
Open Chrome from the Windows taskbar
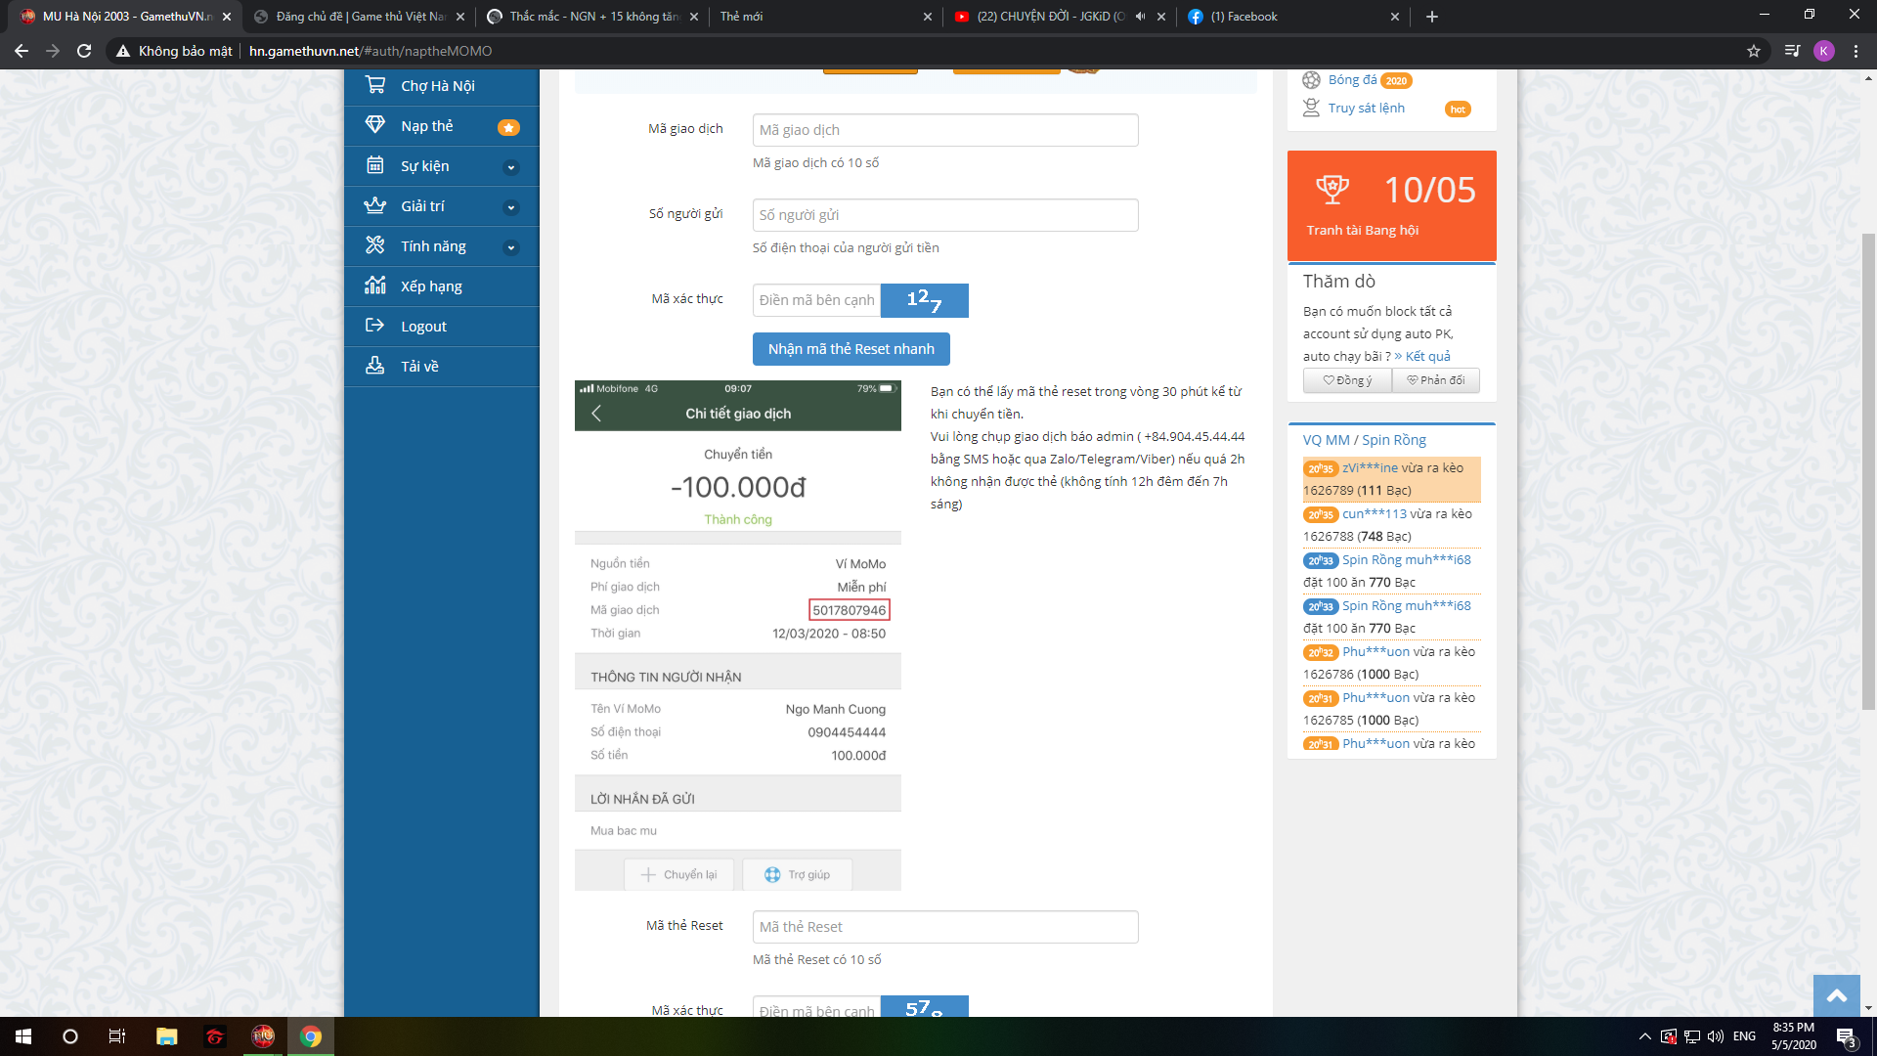tap(311, 1036)
